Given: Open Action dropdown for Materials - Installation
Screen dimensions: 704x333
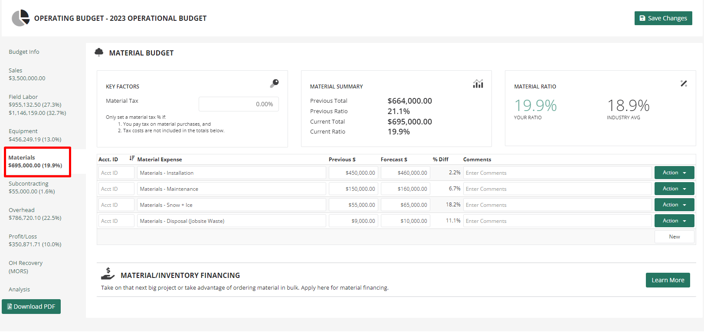Looking at the screenshot, I should (674, 173).
